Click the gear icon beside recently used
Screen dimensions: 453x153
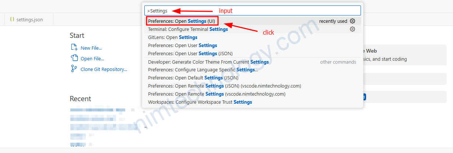(x=352, y=21)
